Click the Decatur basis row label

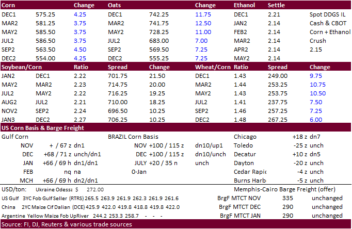pos(245,154)
